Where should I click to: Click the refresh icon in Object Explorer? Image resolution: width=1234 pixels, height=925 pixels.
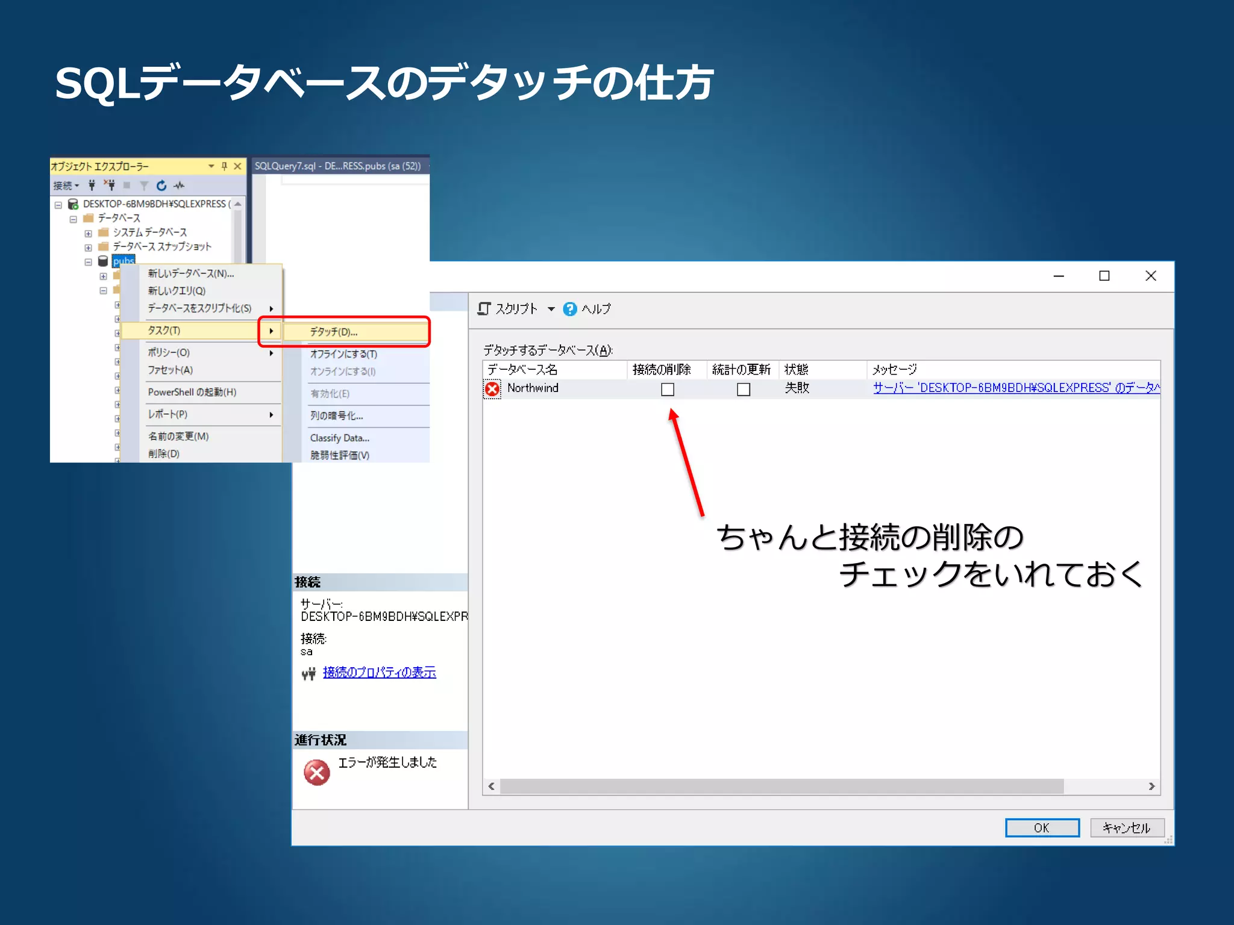(x=161, y=185)
